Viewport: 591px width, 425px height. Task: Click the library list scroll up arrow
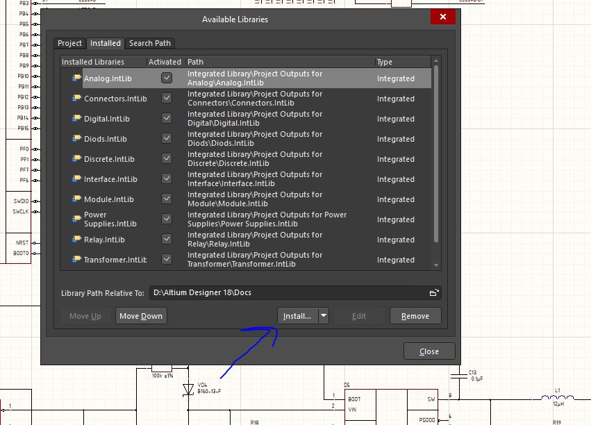click(436, 60)
